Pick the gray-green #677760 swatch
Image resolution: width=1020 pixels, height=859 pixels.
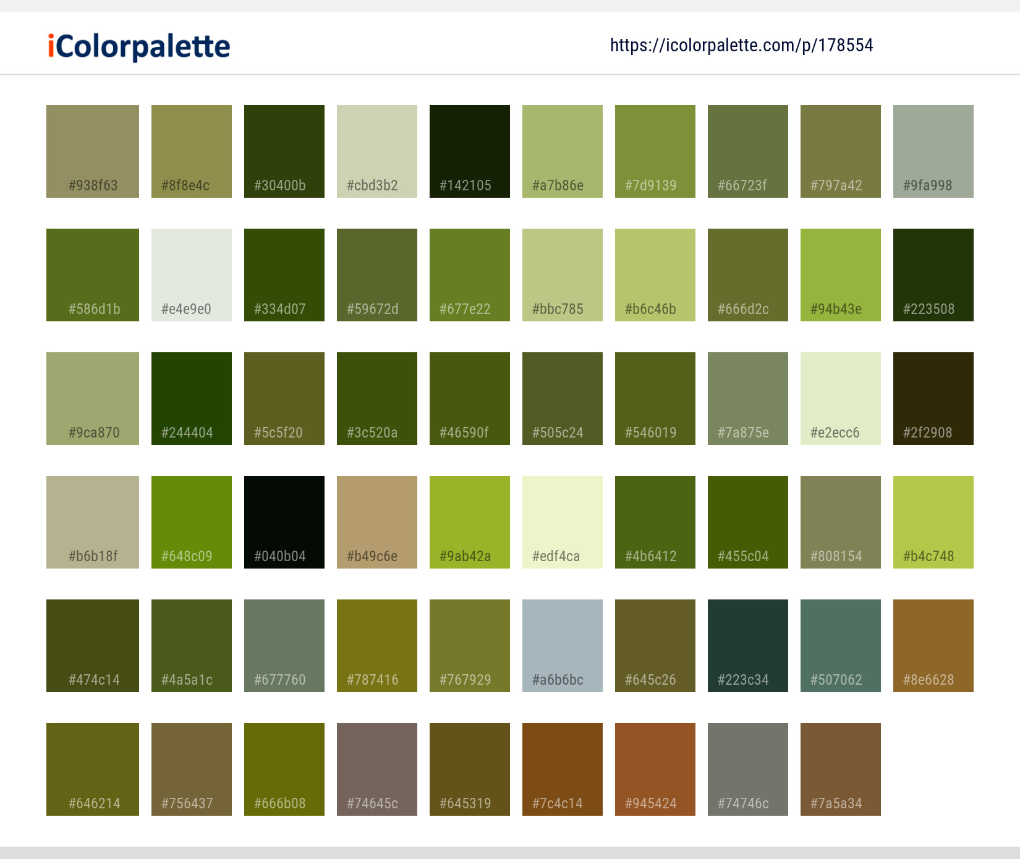pos(284,646)
